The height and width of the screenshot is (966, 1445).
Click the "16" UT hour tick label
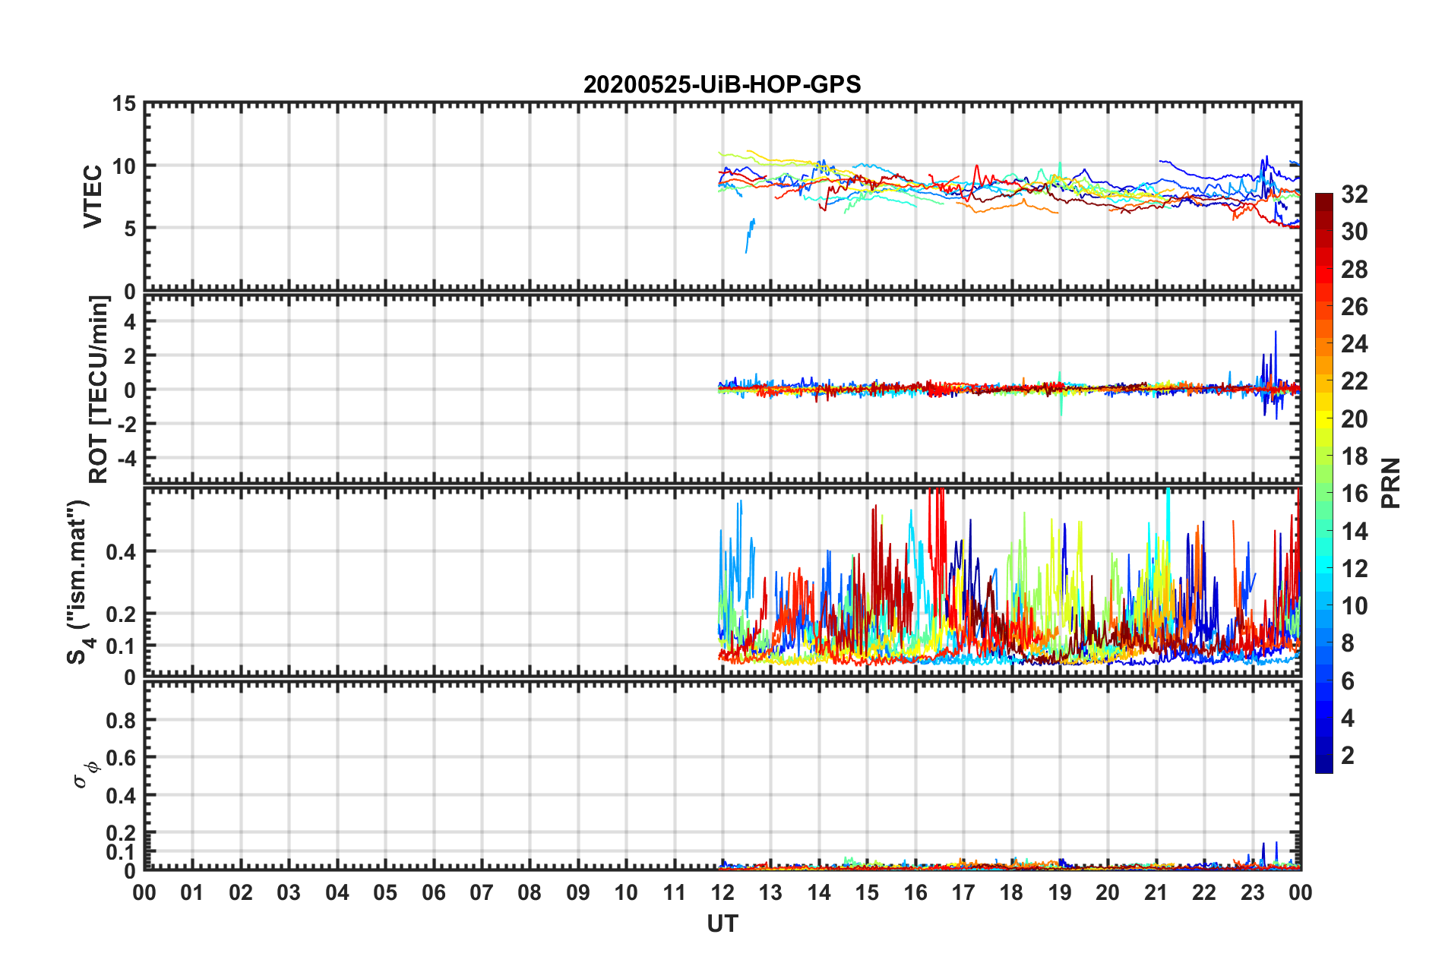click(915, 892)
